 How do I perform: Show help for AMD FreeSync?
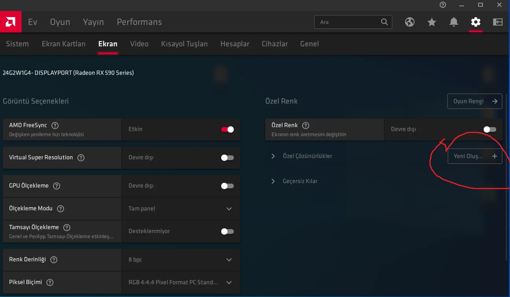(55, 126)
